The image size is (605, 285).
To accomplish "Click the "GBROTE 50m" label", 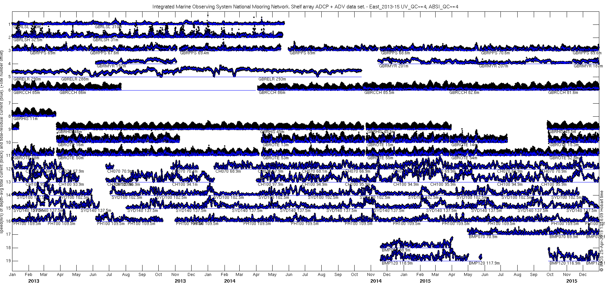I will 71,158.
